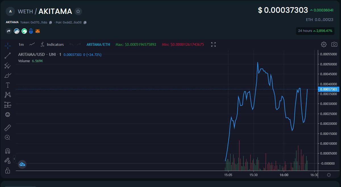This screenshot has width=341, height=187.
Task: Open the 24 hours change dropdown
Action: (315, 31)
